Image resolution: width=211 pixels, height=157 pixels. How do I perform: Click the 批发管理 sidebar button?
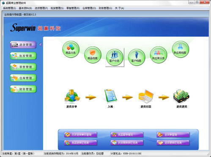coord(23,56)
